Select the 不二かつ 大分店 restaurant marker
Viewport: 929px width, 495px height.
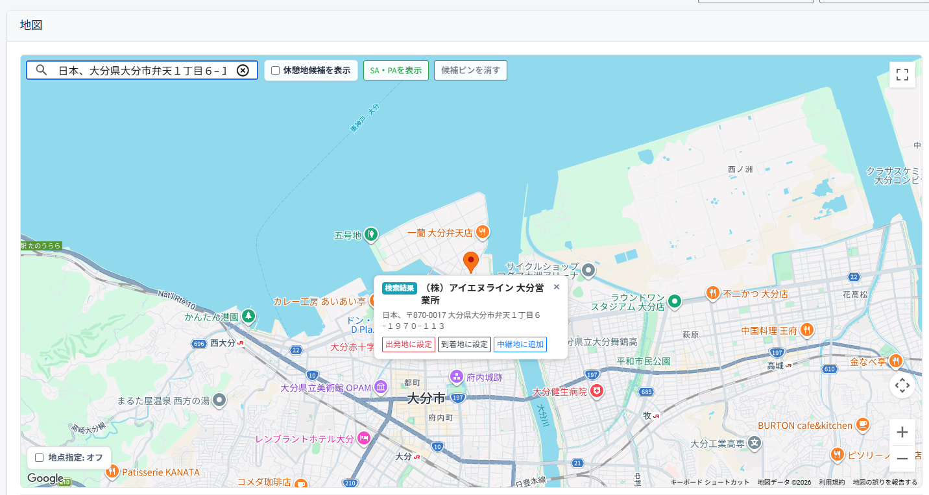point(712,293)
